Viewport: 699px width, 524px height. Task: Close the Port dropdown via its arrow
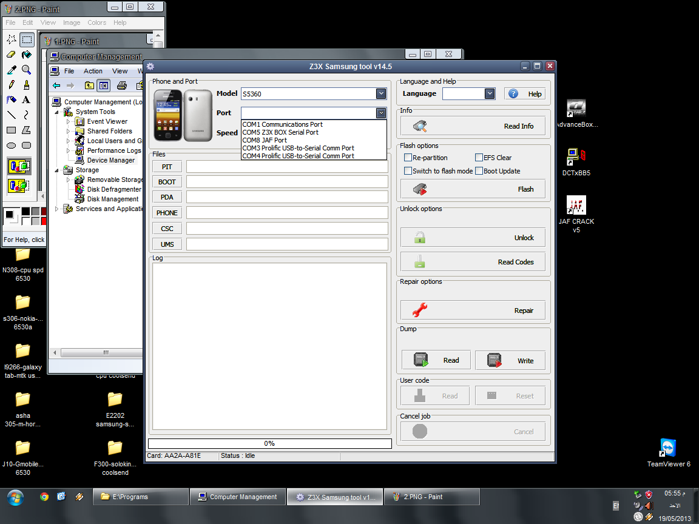tap(380, 113)
